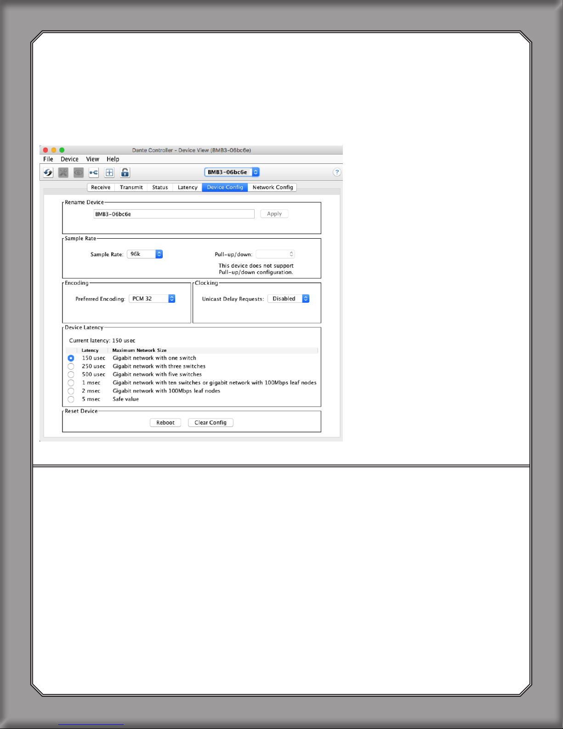Open the Device menu
Viewport: 563px width, 729px height.
click(69, 159)
